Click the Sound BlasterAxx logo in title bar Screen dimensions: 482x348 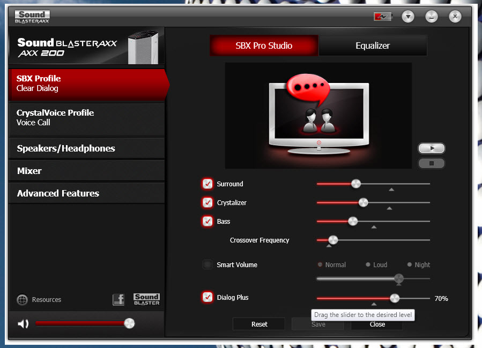click(x=32, y=17)
